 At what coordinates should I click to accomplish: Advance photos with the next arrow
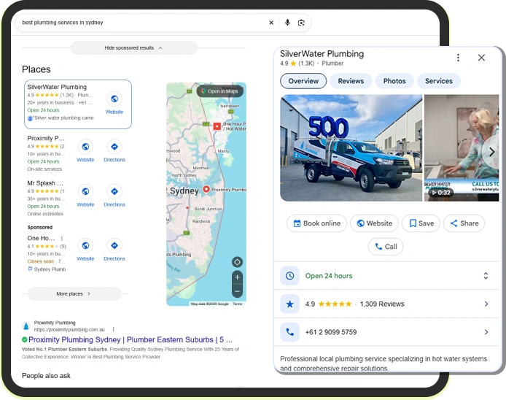pos(491,152)
